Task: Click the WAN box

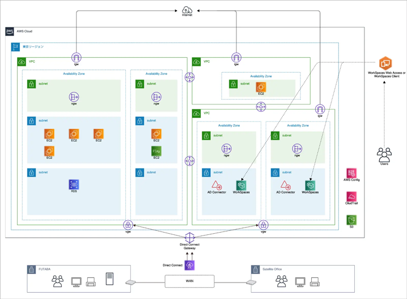Action: (x=190, y=281)
